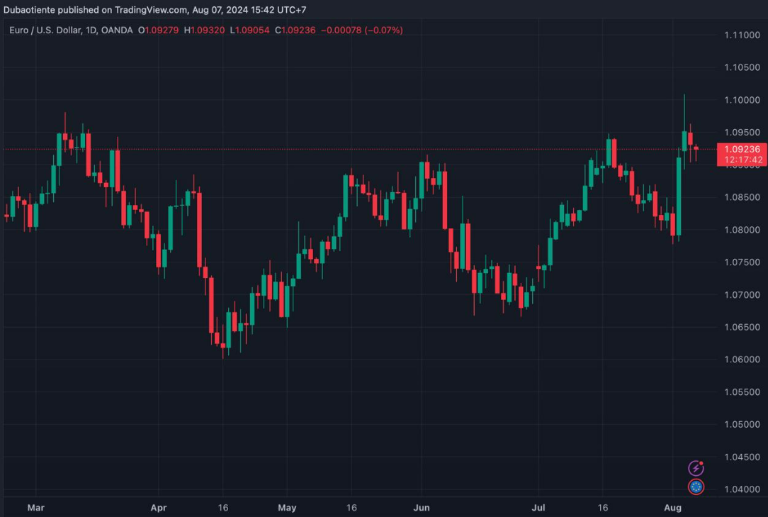This screenshot has width=768, height=517.
Task: Click the 1.08000 price axis label
Action: coord(742,230)
